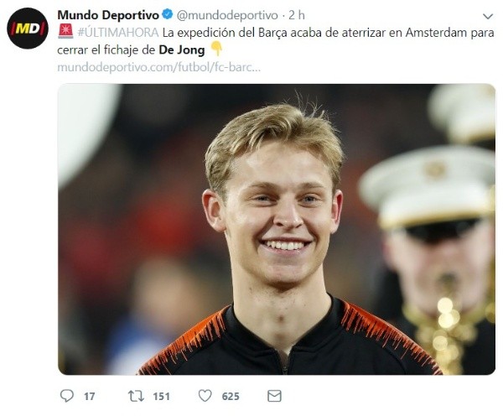Expand tweet options chevron menu
Image resolution: width=503 pixels, height=416 pixels.
coord(488,16)
